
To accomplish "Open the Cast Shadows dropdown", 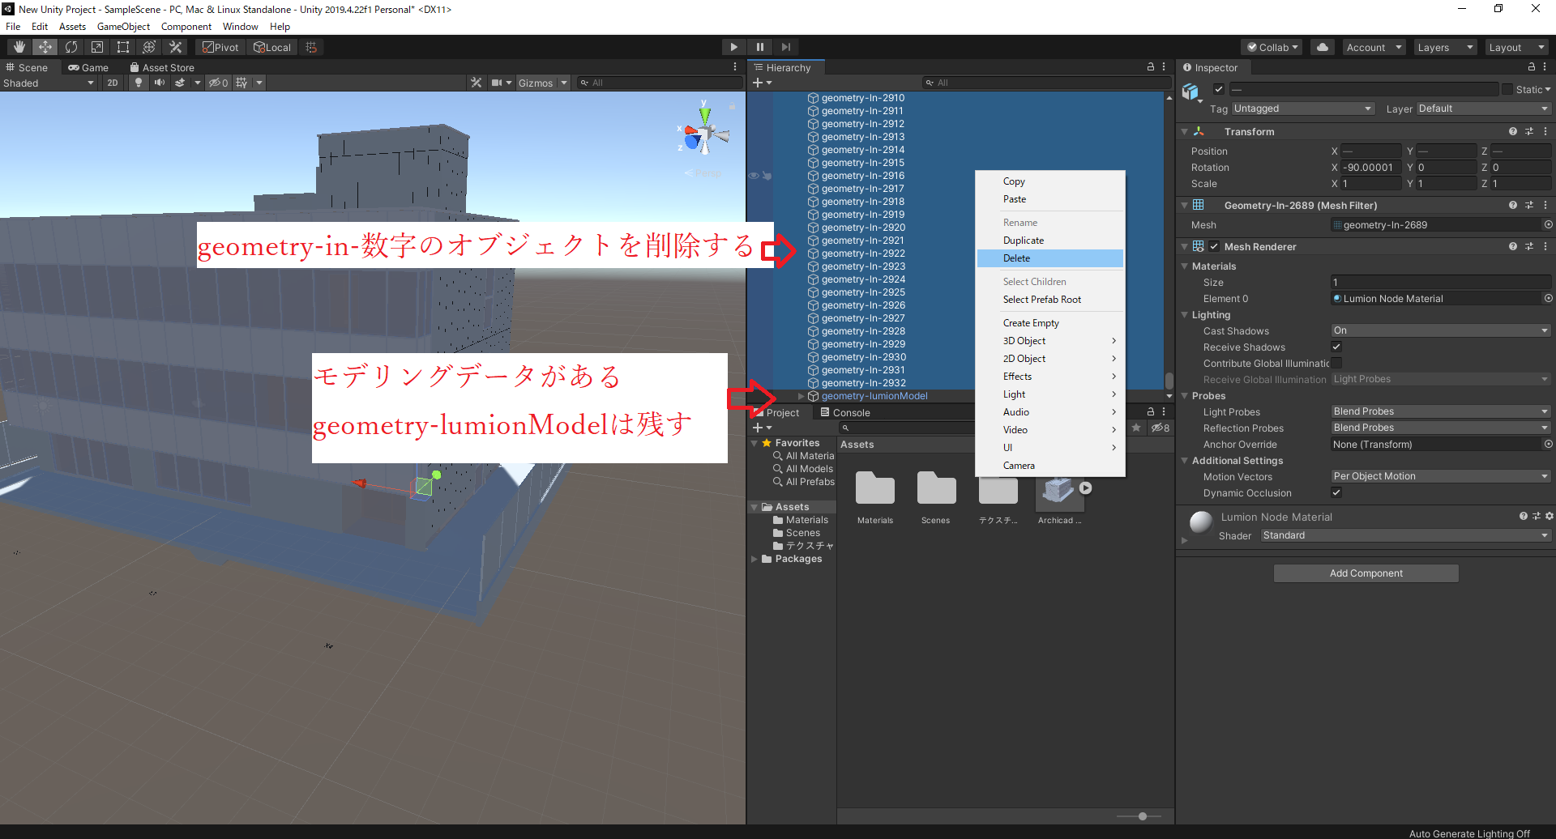I will point(1441,330).
